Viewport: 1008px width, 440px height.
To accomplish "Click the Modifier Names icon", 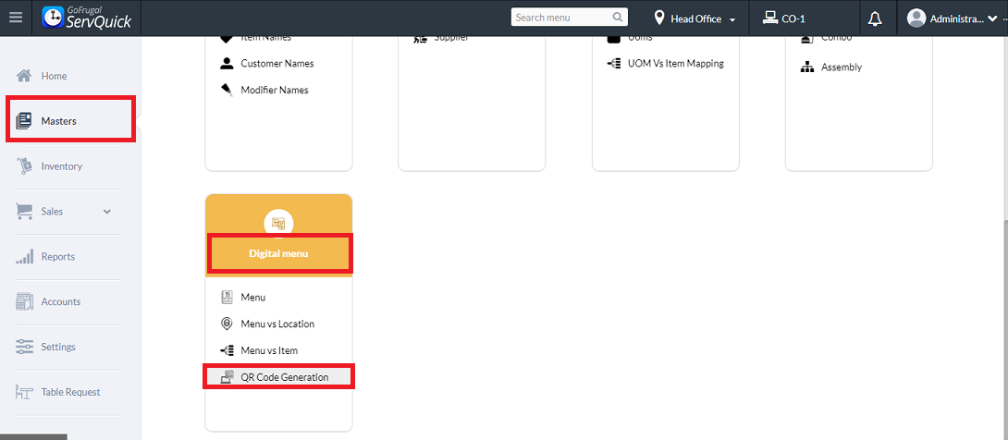I will point(227,90).
